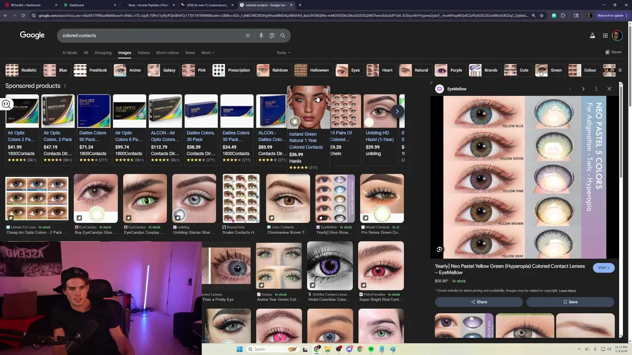Close the EyeMellow image preview panel

(609, 89)
